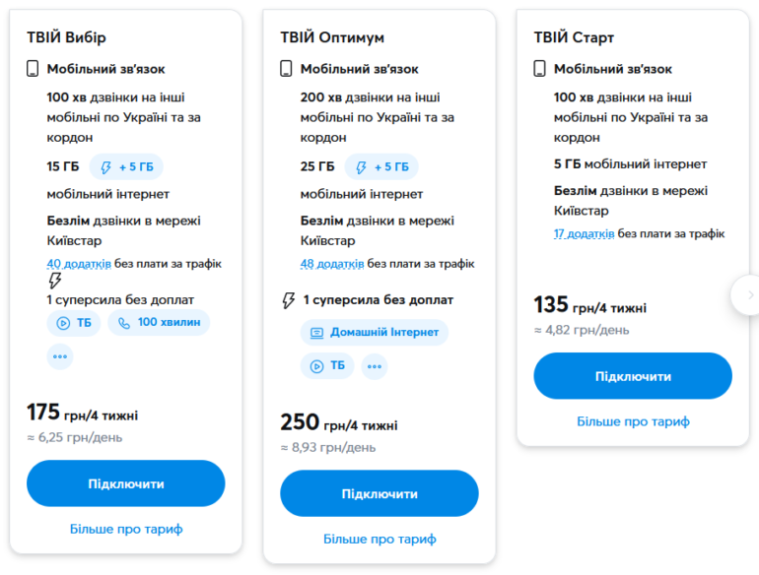Viewport: 759px width, 575px height.
Task: Click the +5 ГБ bonus badge in ТВІЙ Оптимум
Action: [x=380, y=166]
